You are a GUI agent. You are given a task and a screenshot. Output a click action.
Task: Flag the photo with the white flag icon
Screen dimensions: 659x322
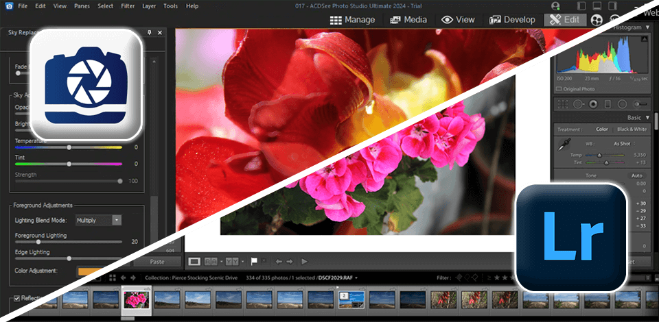click(x=255, y=261)
